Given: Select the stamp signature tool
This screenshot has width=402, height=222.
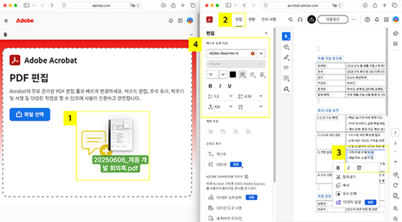Looking at the screenshot, I should pos(286,89).
